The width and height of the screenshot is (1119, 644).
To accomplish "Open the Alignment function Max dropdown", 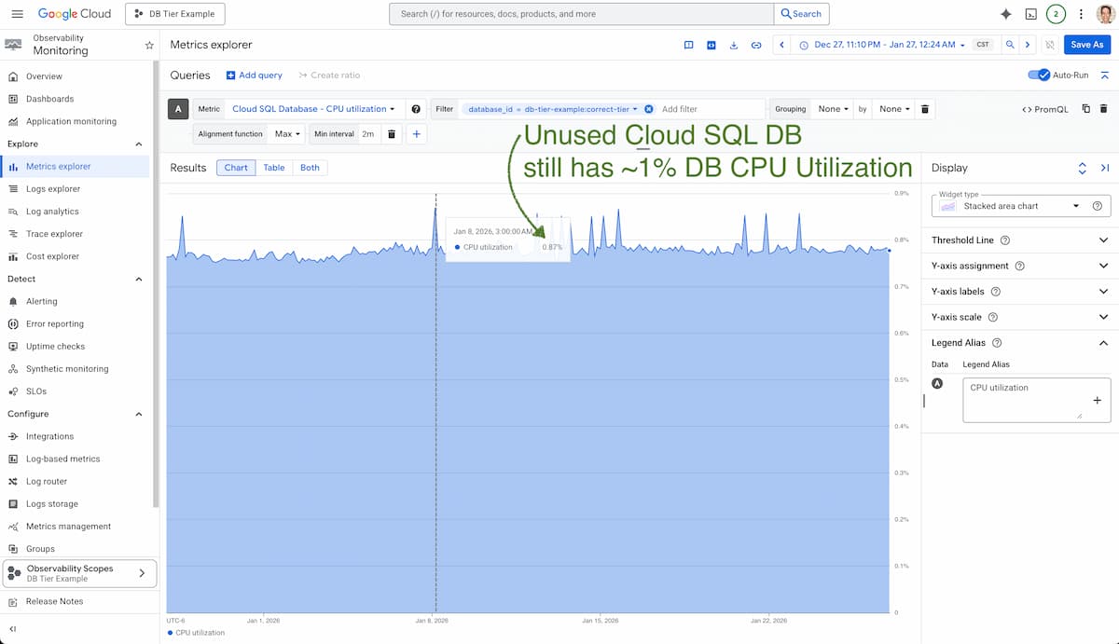I will coord(287,134).
